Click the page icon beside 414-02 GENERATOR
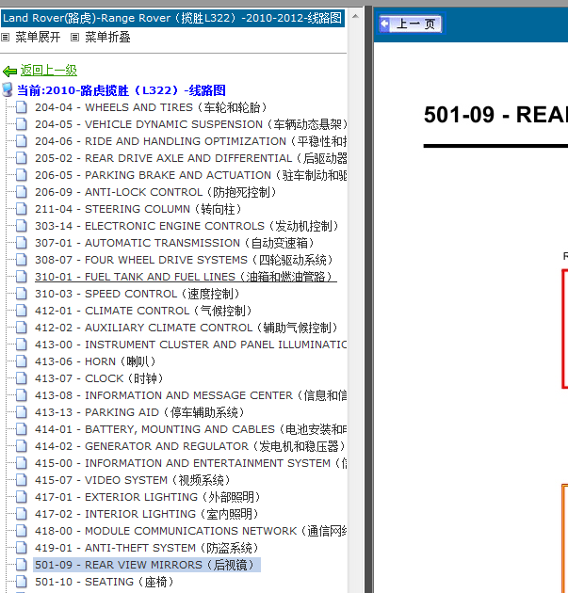568x593 pixels. click(22, 446)
